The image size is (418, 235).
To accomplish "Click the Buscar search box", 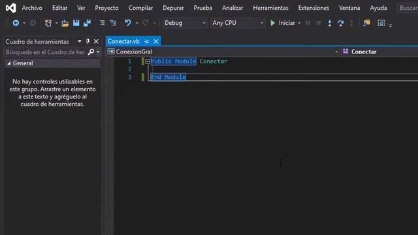I will 408,8.
